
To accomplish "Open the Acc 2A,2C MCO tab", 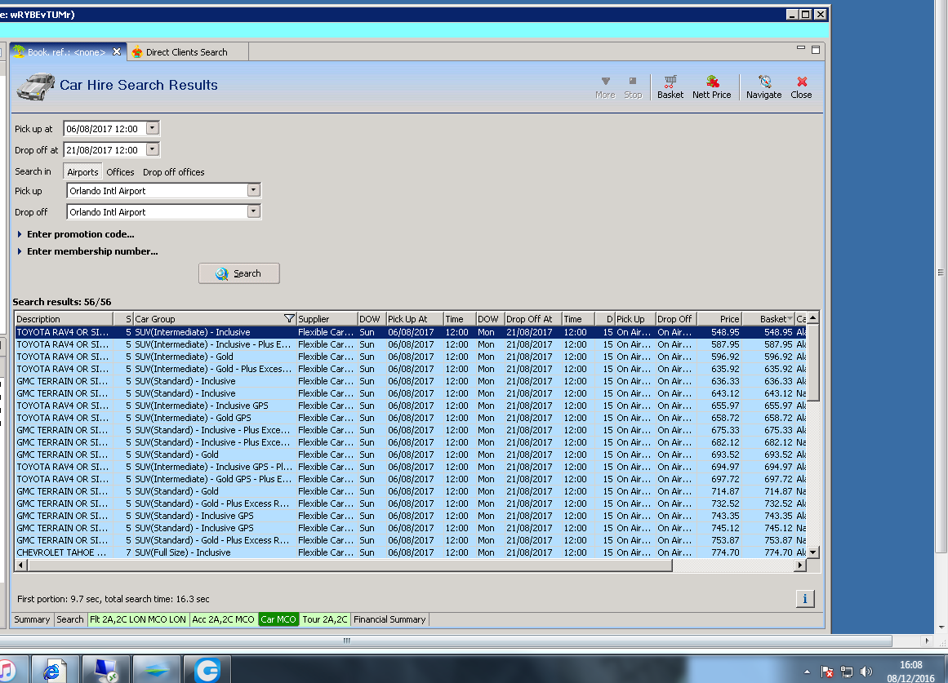I will click(x=223, y=619).
